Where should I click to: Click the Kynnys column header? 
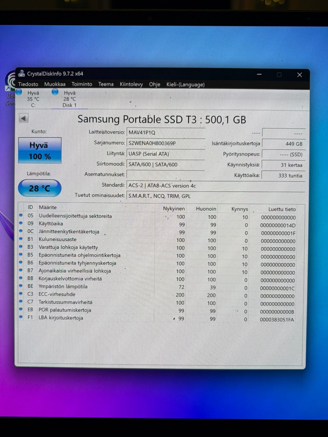coord(240,209)
